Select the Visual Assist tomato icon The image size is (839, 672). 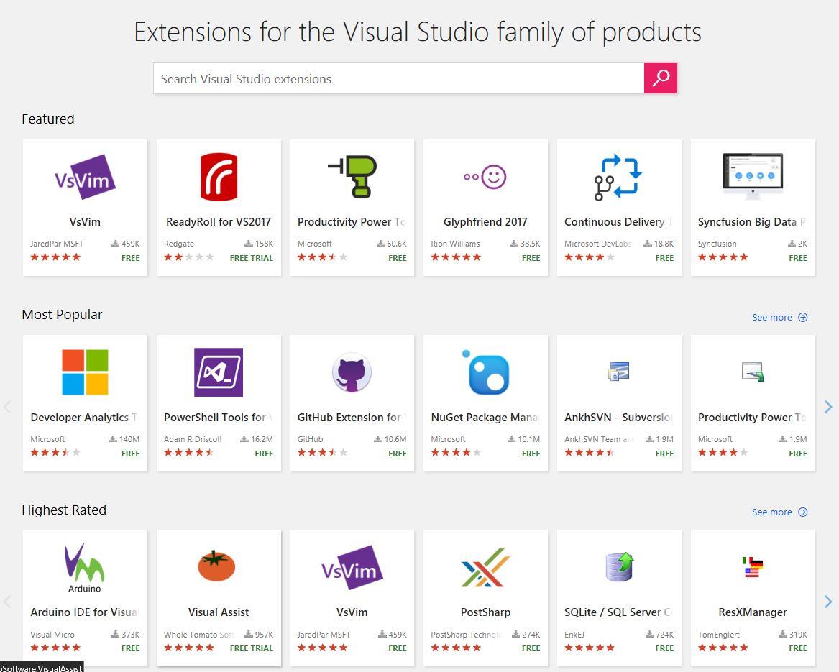[x=218, y=566]
